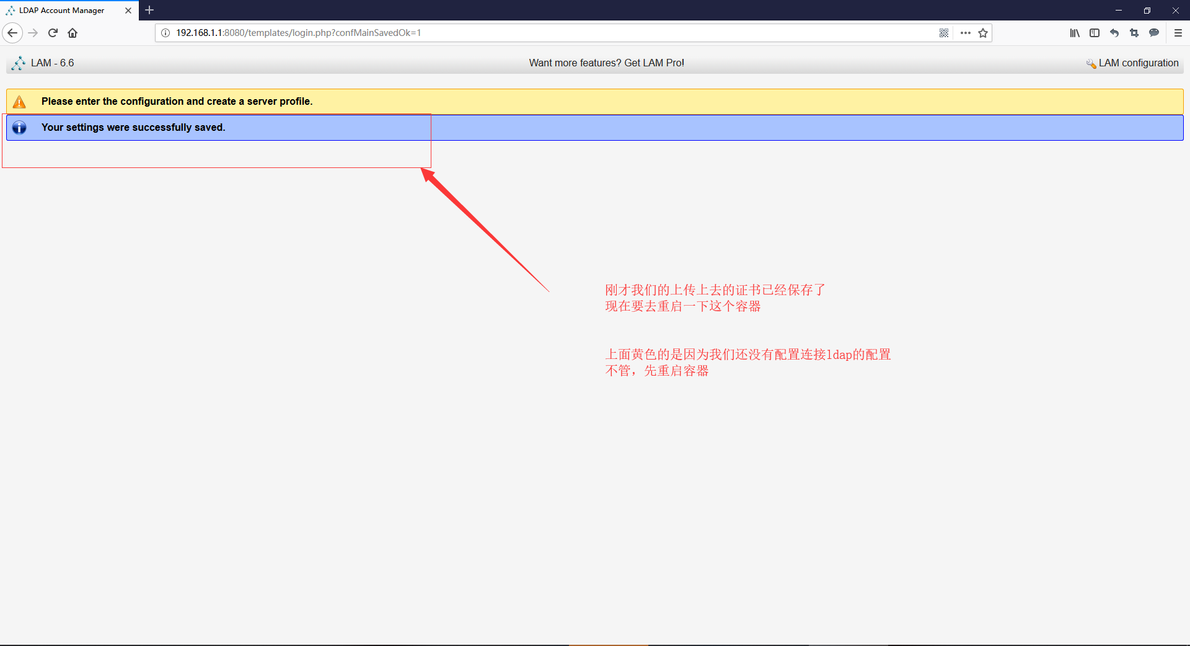The height and width of the screenshot is (646, 1190).
Task: Click the browser back arrow button
Action: pyautogui.click(x=12, y=33)
